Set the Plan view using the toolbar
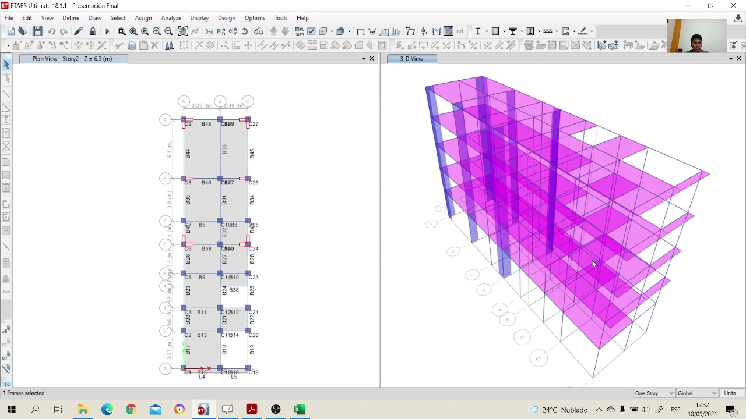This screenshot has width=746, height=419. [x=221, y=31]
